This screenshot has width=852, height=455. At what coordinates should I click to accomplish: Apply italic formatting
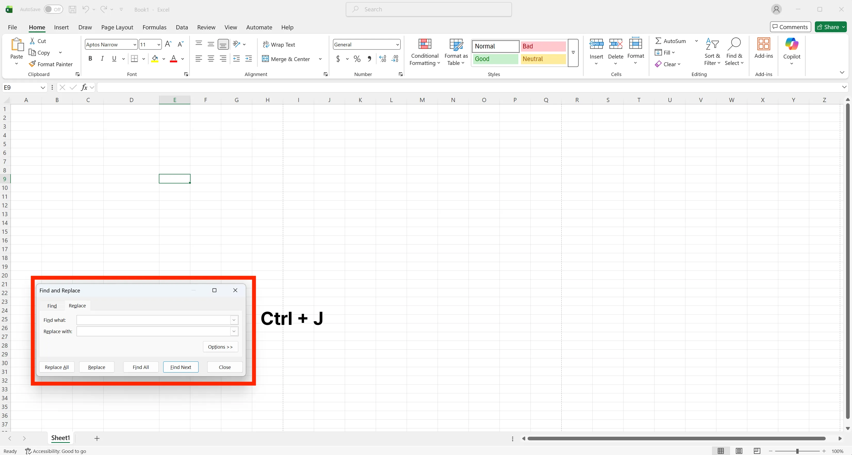[x=102, y=58]
